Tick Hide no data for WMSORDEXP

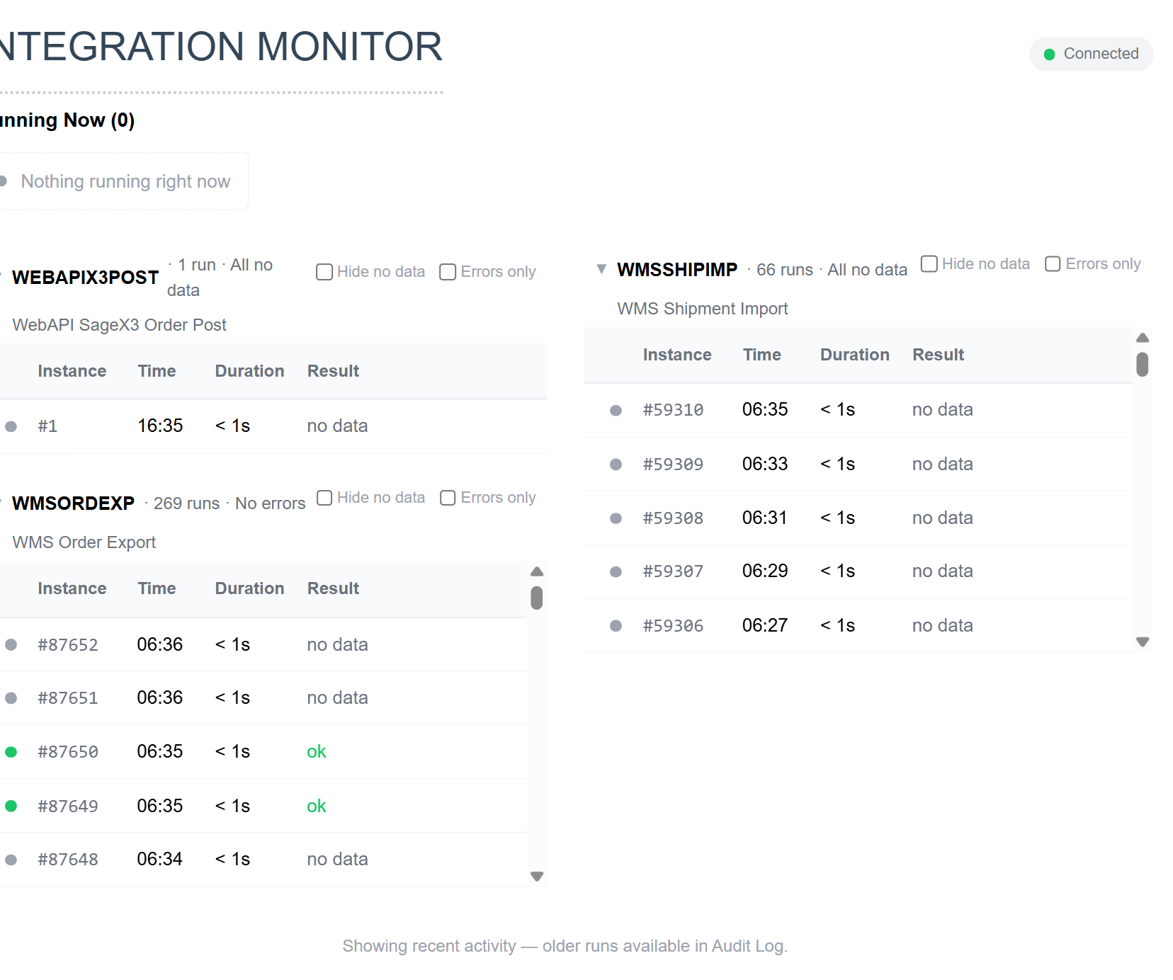click(324, 498)
